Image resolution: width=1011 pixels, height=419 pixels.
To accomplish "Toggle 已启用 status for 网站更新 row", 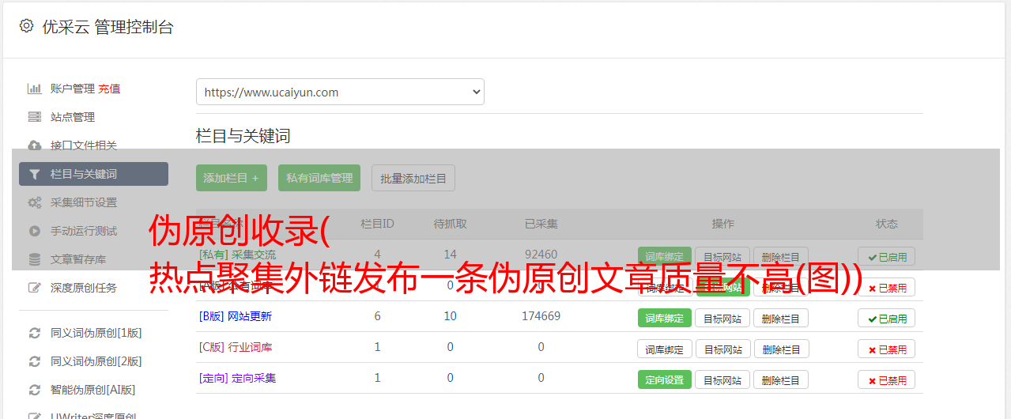I will 886,318.
